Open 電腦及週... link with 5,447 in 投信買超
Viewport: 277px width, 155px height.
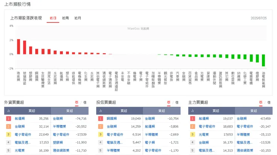coord(115,142)
